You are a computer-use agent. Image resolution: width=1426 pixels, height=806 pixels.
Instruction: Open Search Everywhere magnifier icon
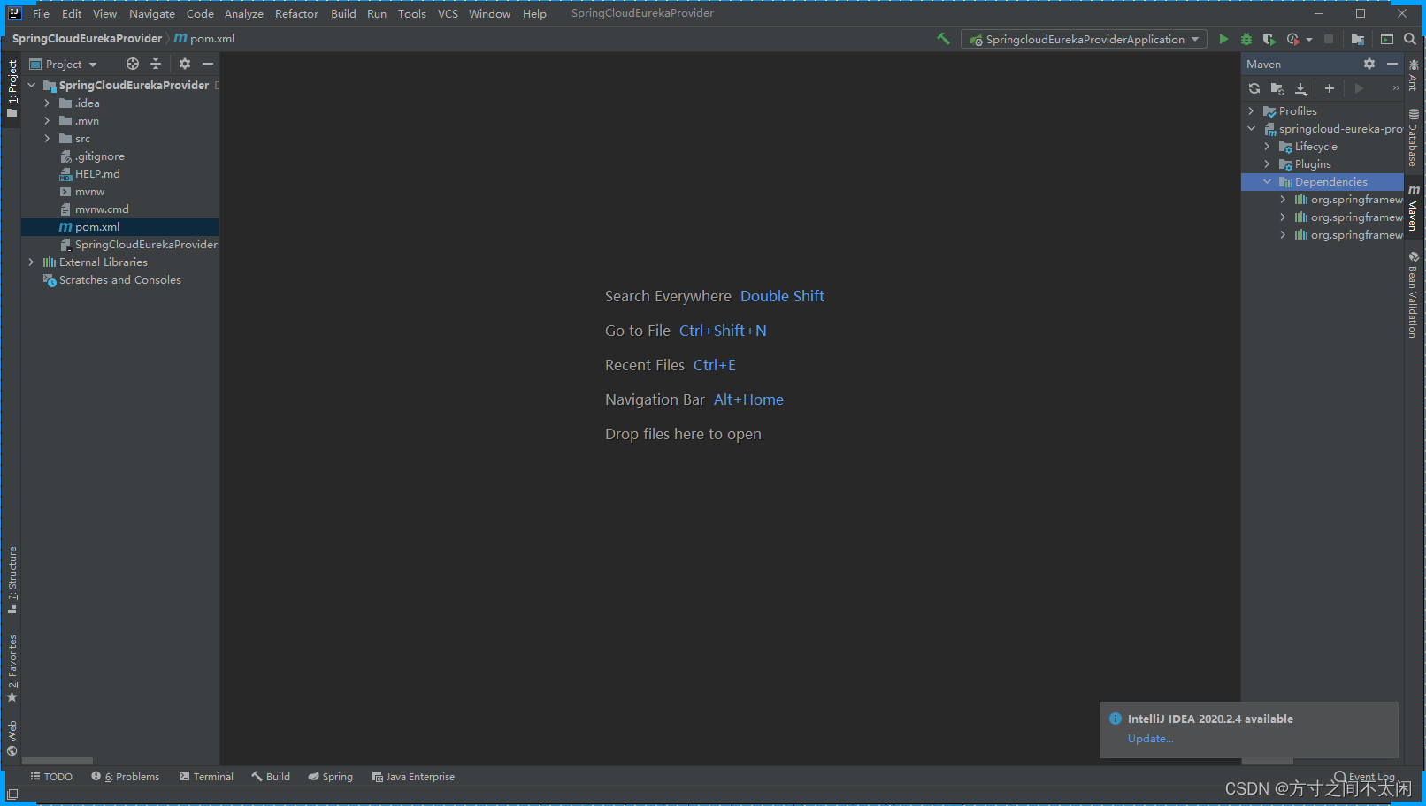[1410, 39]
